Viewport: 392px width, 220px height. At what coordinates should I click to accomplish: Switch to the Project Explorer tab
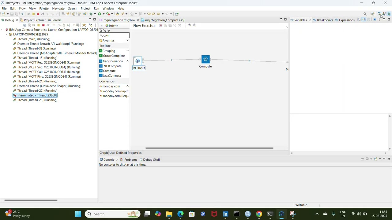(33, 20)
